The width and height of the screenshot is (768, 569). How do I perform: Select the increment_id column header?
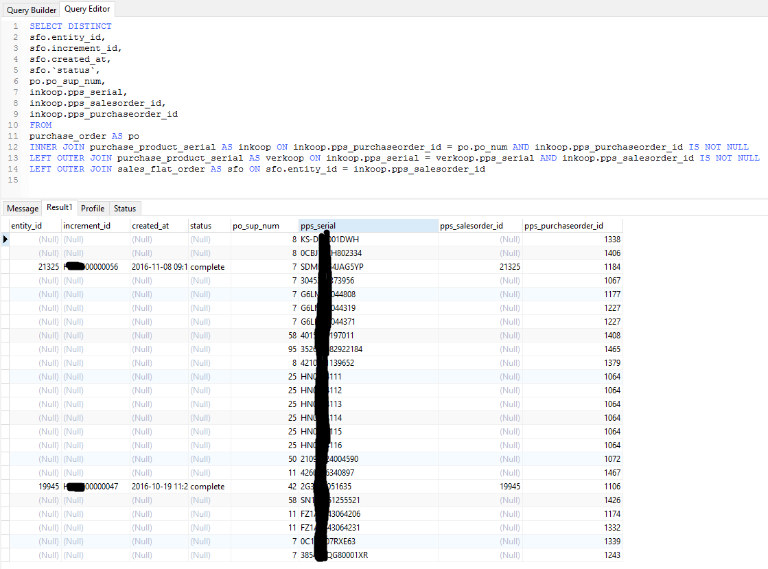(x=86, y=226)
